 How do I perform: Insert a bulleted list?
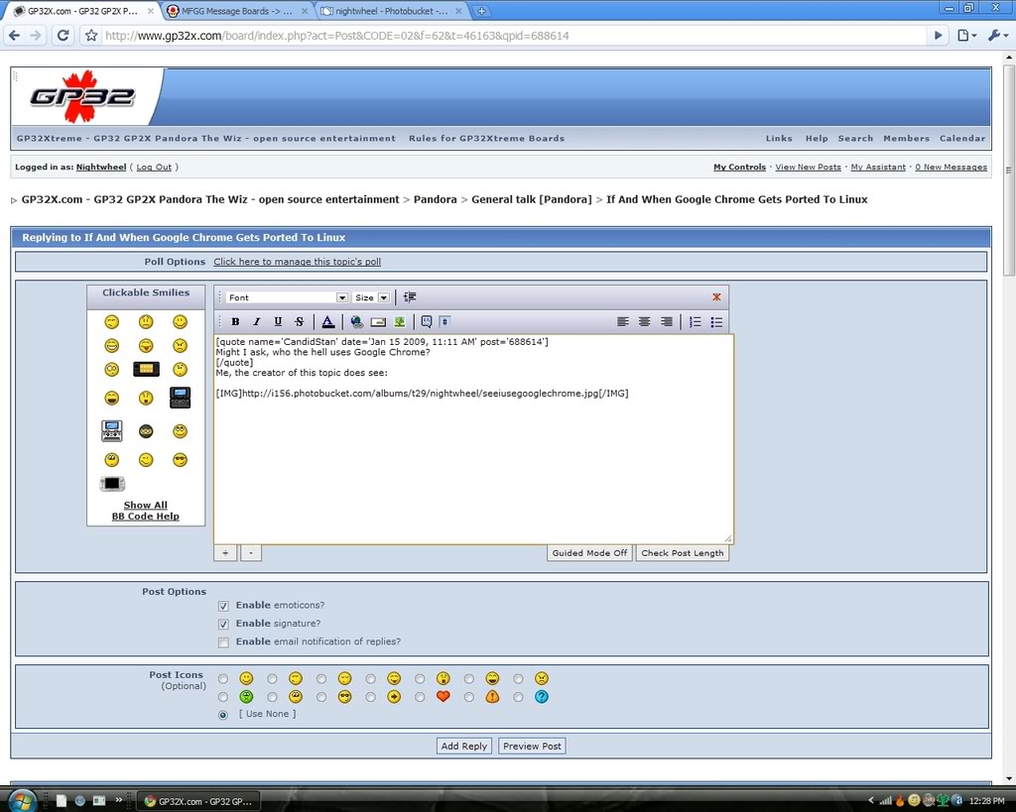(716, 321)
